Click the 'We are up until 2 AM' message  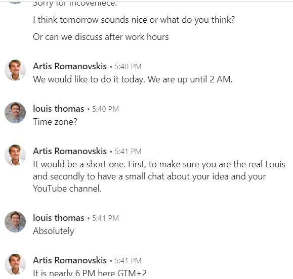pos(133,79)
